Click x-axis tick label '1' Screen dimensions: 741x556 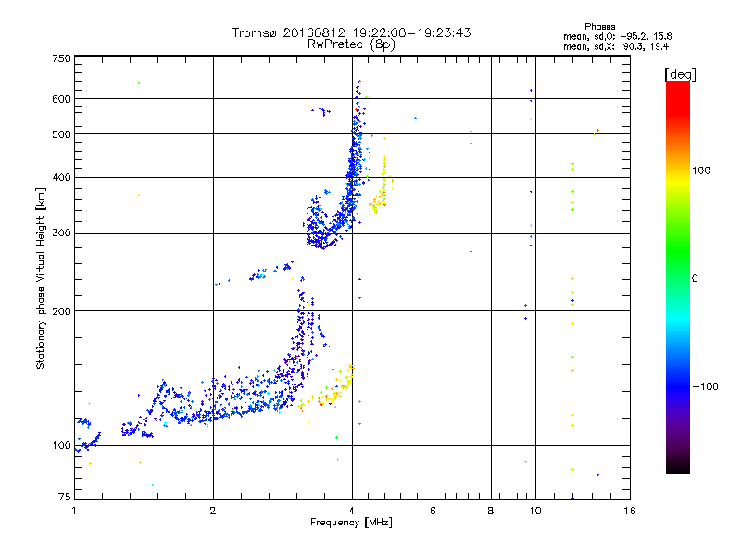point(74,511)
